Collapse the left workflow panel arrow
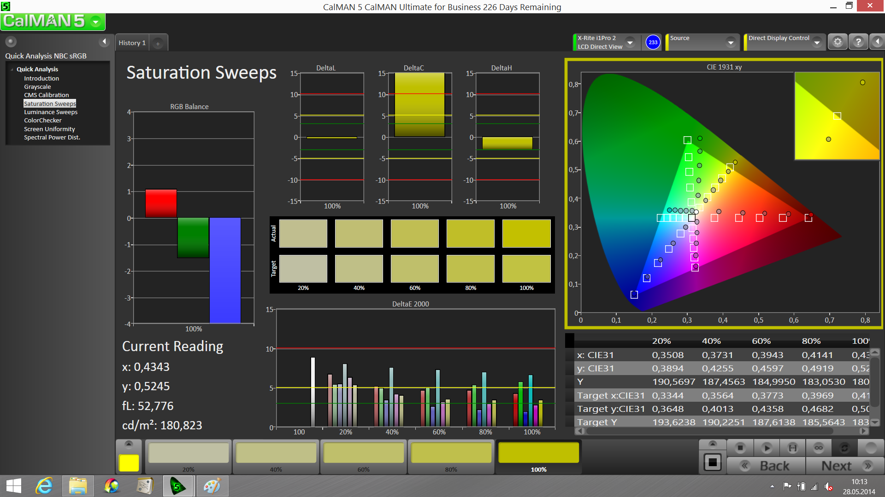 tap(104, 42)
